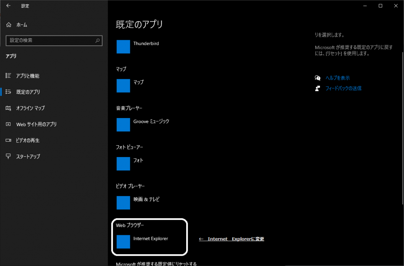Click the Microsoft が推奨する既定値にリセットする text
The image size is (404, 266).
pyautogui.click(x=156, y=264)
